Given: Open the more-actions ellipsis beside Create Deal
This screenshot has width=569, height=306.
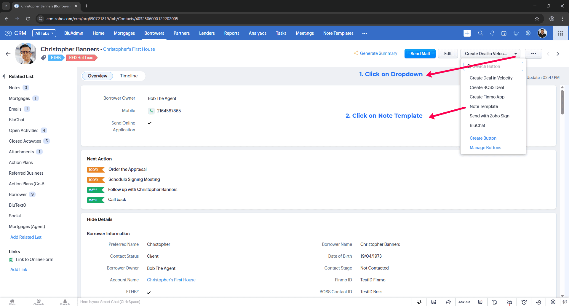Looking at the screenshot, I should [x=533, y=54].
